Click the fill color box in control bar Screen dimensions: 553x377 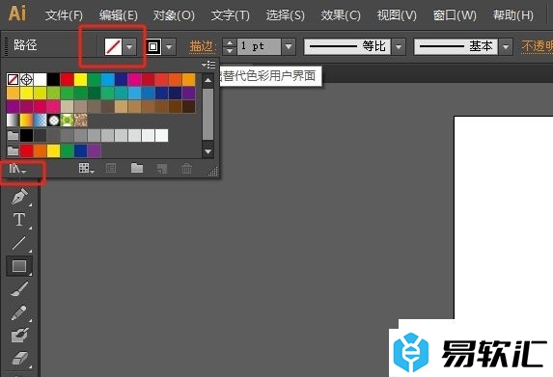[x=113, y=46]
